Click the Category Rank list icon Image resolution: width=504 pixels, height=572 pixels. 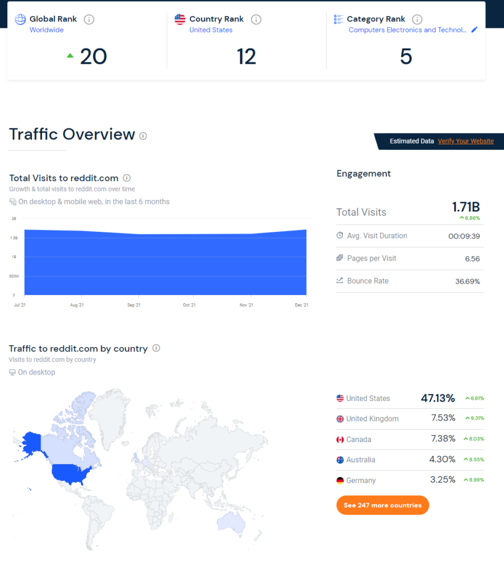pyautogui.click(x=338, y=18)
